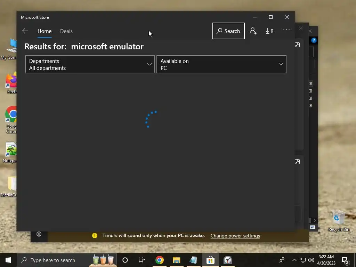Open the Alarms & Clock taskbar icon
356x267 pixels.
point(227,260)
